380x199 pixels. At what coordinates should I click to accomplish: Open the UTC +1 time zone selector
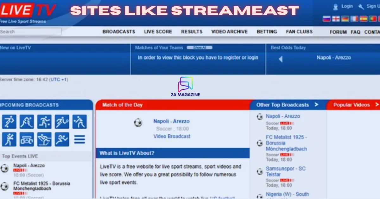[x=58, y=80]
